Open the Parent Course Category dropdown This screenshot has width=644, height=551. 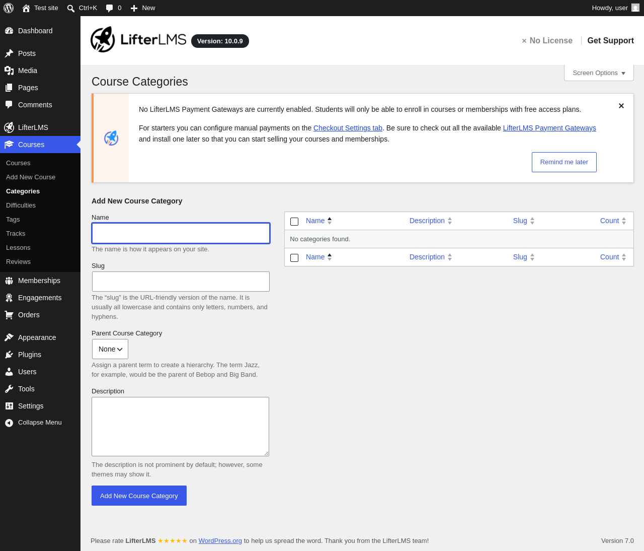[x=110, y=349]
